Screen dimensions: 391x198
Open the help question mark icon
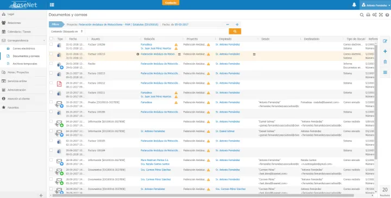coord(387,15)
